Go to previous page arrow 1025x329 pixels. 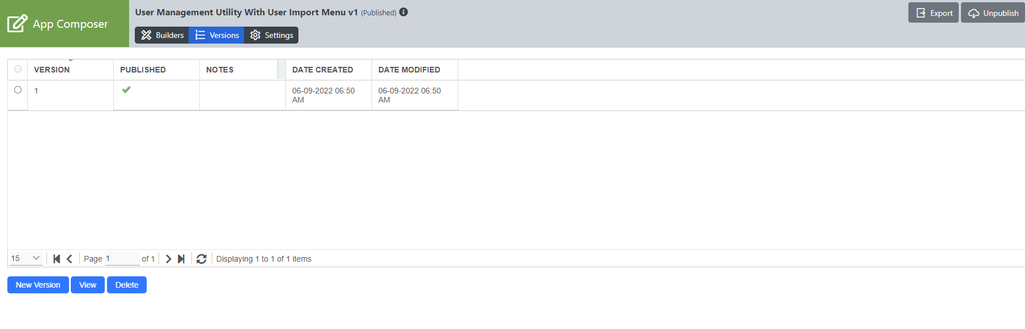click(x=70, y=259)
